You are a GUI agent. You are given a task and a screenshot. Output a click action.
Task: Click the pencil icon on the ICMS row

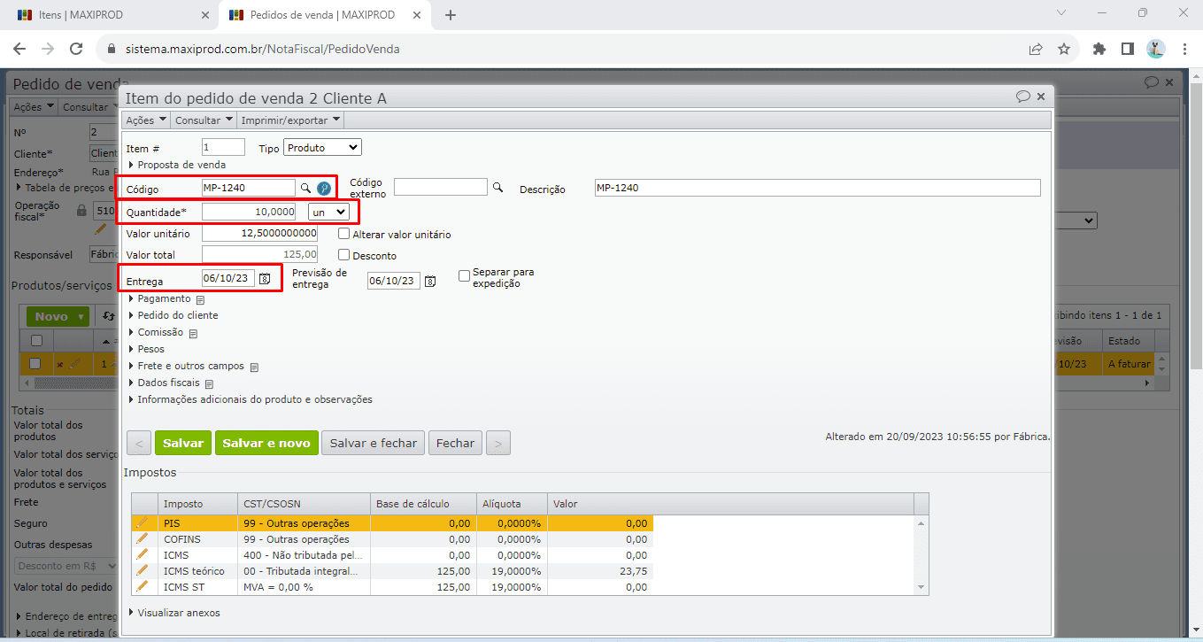(142, 554)
